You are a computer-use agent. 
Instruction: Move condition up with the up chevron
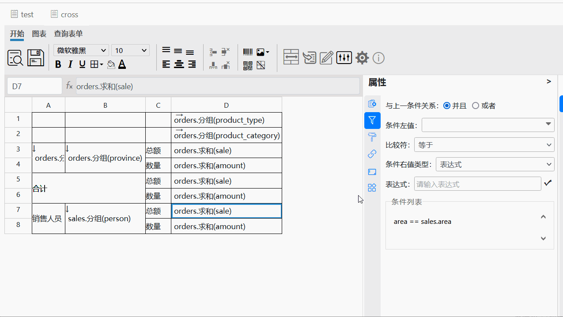coord(544,217)
